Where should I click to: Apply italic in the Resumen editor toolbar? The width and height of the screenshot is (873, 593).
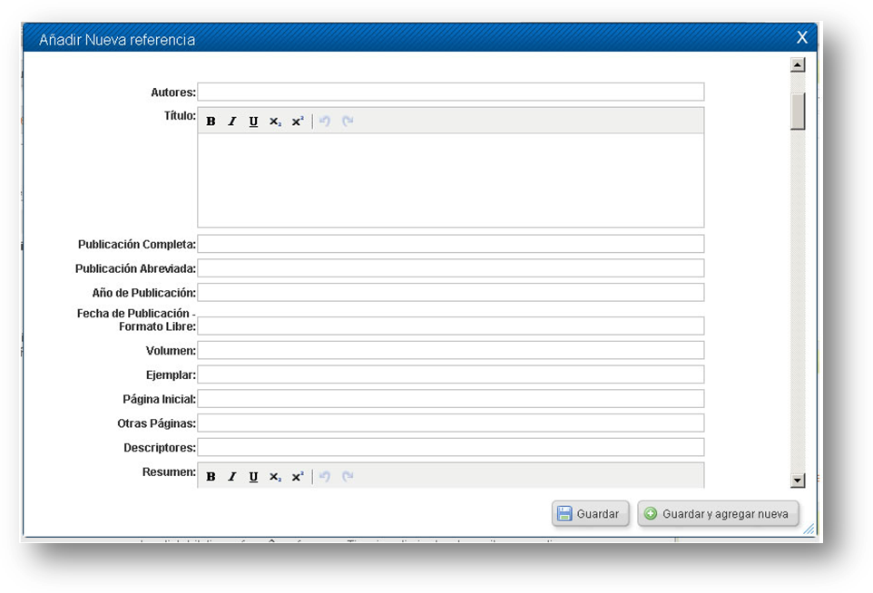coord(232,477)
